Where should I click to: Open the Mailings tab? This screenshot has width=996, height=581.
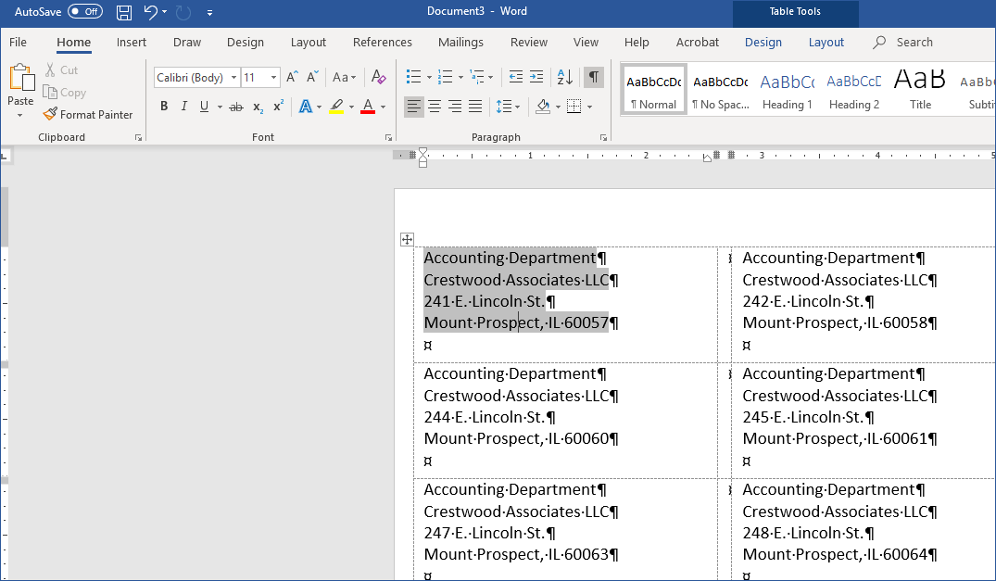[460, 42]
